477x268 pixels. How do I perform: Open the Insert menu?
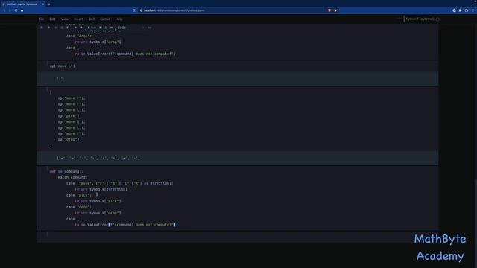(78, 19)
